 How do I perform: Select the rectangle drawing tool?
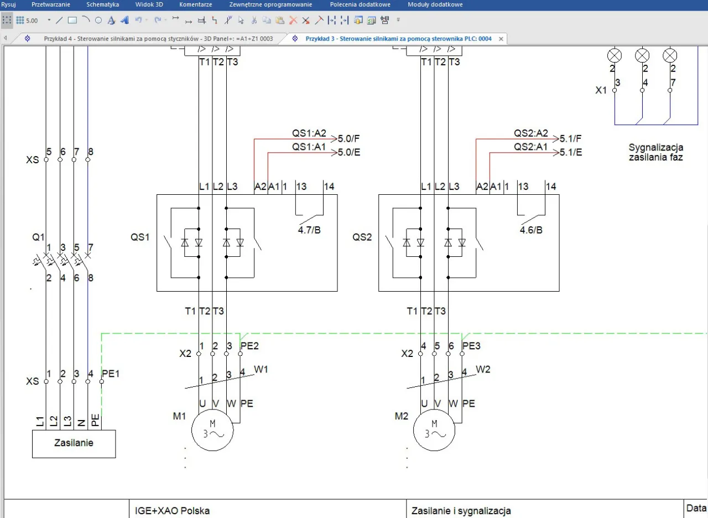[x=72, y=20]
